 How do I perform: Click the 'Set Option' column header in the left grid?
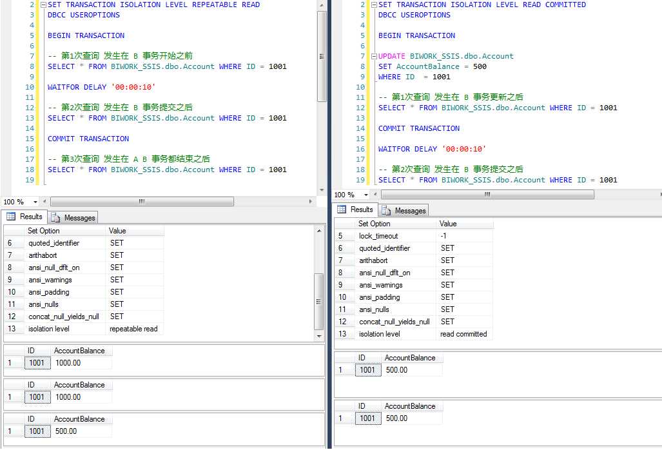64,231
